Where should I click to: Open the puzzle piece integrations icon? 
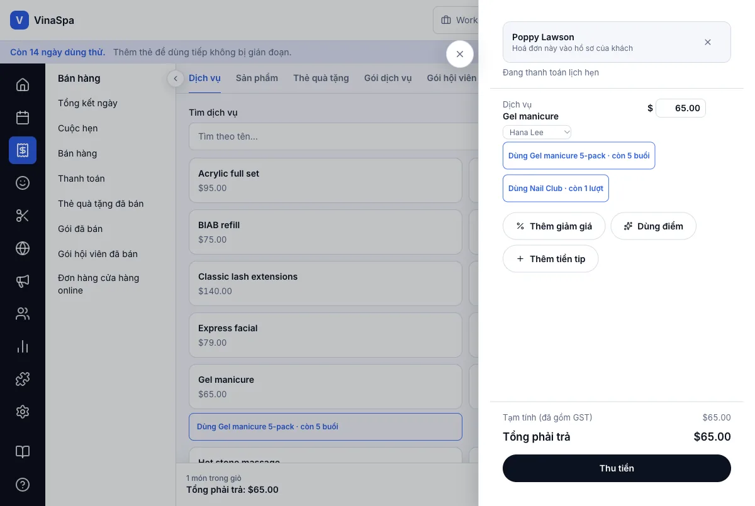pyautogui.click(x=23, y=379)
